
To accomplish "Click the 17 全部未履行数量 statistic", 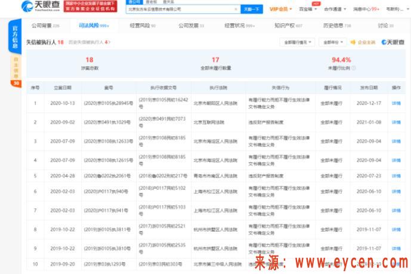I will (x=216, y=63).
